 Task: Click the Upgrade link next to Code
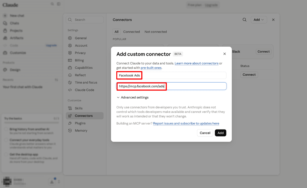point(51,45)
